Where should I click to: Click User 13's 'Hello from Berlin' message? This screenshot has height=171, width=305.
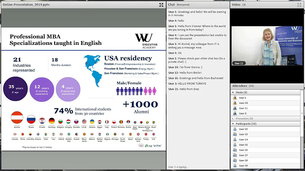[x=185, y=73]
